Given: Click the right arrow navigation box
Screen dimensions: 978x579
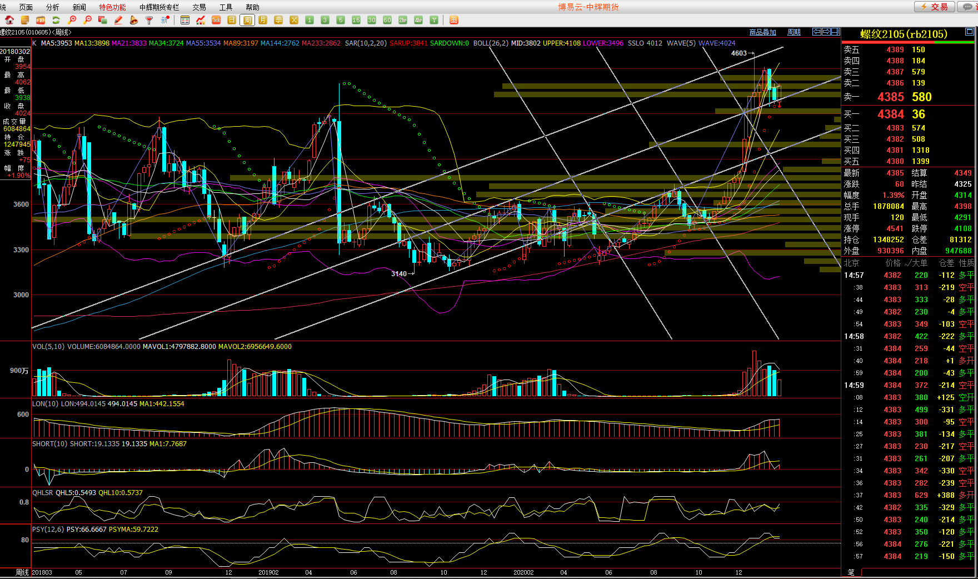Looking at the screenshot, I should click(x=826, y=32).
